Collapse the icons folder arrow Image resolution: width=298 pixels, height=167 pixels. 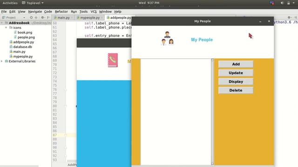click(x=6, y=28)
